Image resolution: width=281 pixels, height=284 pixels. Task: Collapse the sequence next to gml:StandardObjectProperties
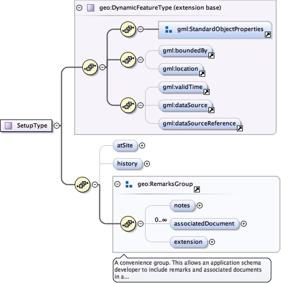click(x=140, y=29)
